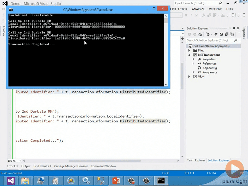This screenshot has width=248, height=186.
Task: Open Solution Explorer search options dropdown arrow
Action: pyautogui.click(x=239, y=40)
